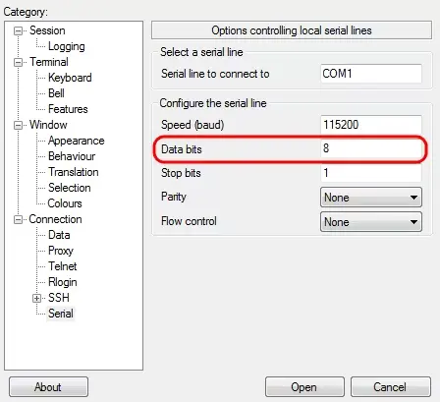Image resolution: width=440 pixels, height=402 pixels.
Task: Select the Keyboard category
Action: [x=70, y=78]
